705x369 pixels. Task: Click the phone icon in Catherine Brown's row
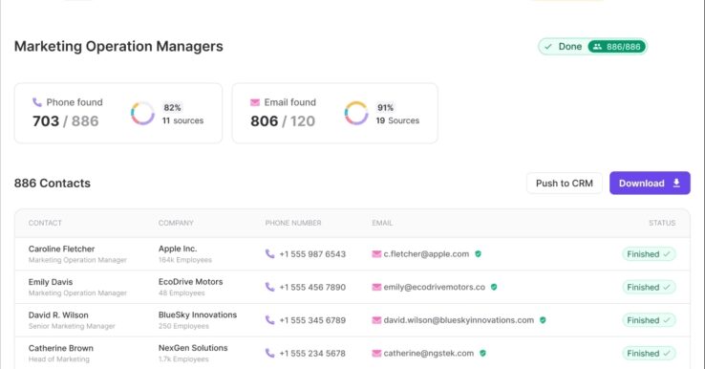(x=269, y=354)
